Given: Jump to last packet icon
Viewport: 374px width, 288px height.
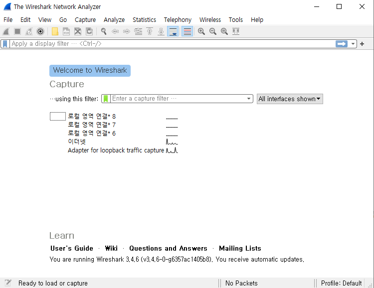Looking at the screenshot, I should [161, 31].
